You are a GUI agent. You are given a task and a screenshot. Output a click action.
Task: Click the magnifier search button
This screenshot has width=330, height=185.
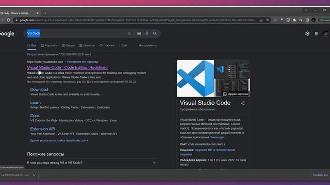(155, 33)
